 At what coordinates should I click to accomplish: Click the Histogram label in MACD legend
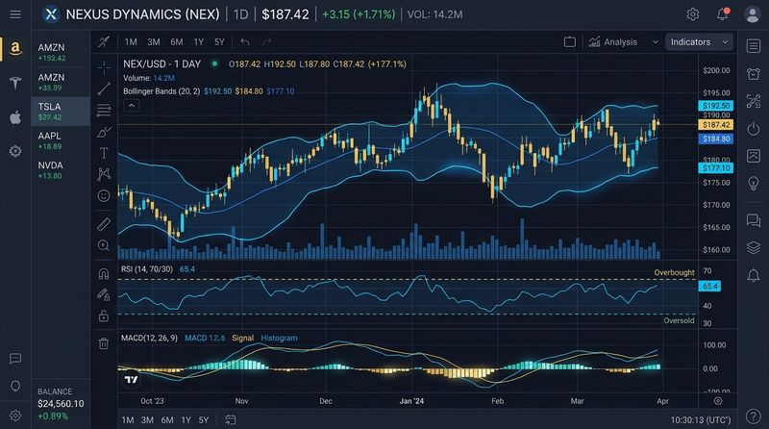279,338
